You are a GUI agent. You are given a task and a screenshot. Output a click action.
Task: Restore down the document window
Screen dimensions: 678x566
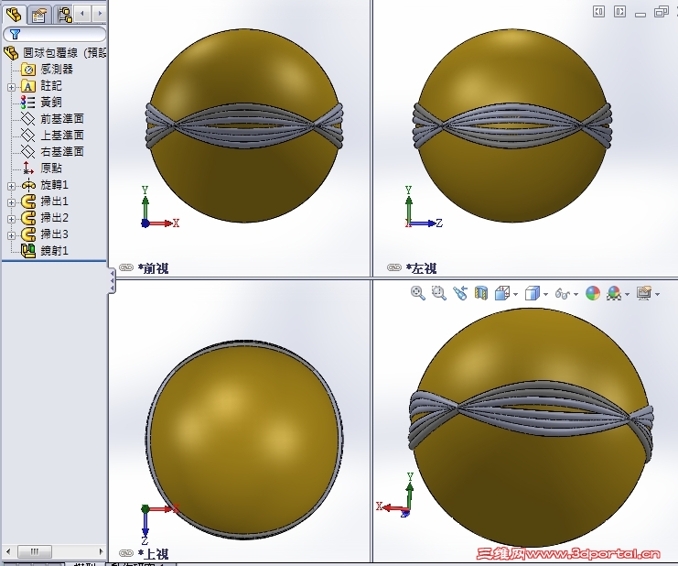662,12
